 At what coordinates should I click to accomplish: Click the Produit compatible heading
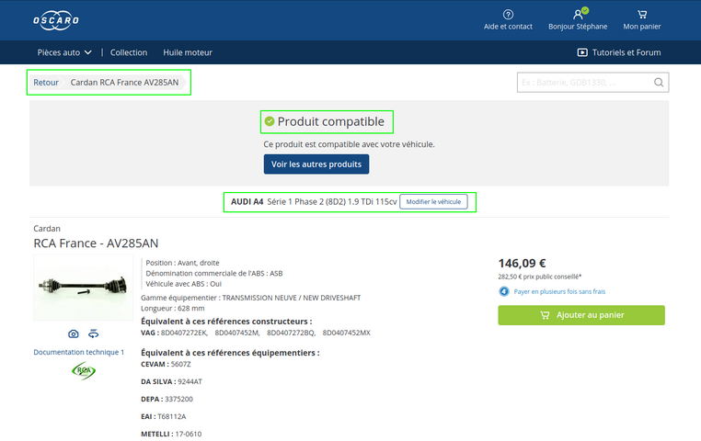pos(330,121)
